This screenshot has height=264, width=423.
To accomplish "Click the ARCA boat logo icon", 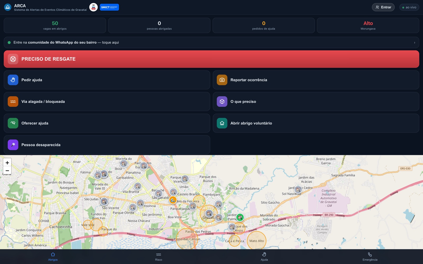I will tap(8, 7).
